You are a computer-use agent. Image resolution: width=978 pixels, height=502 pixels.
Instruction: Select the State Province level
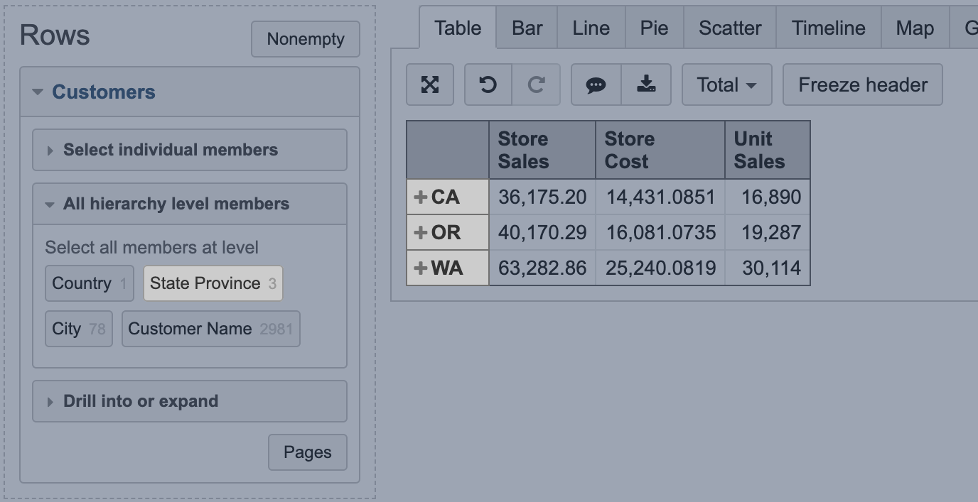pyautogui.click(x=213, y=283)
